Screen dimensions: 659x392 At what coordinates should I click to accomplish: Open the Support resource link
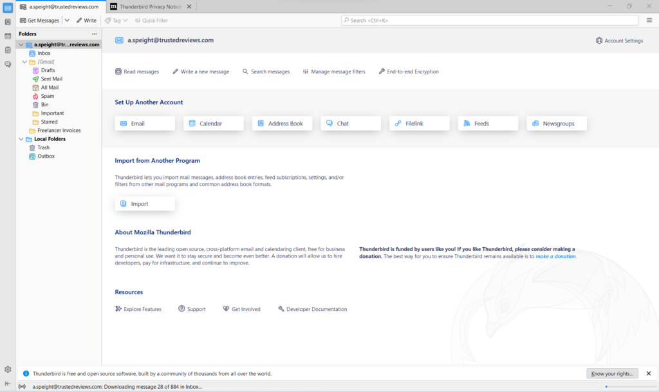192,309
